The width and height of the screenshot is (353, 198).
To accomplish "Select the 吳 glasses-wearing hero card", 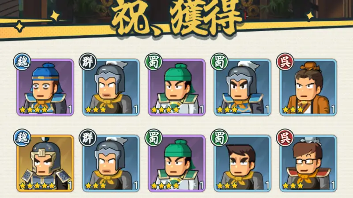I will click(308, 163).
